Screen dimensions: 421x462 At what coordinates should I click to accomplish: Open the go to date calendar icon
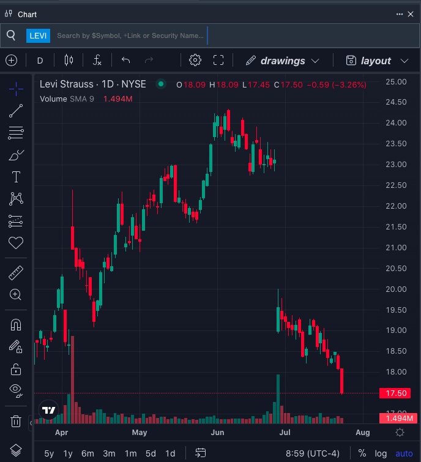200,453
